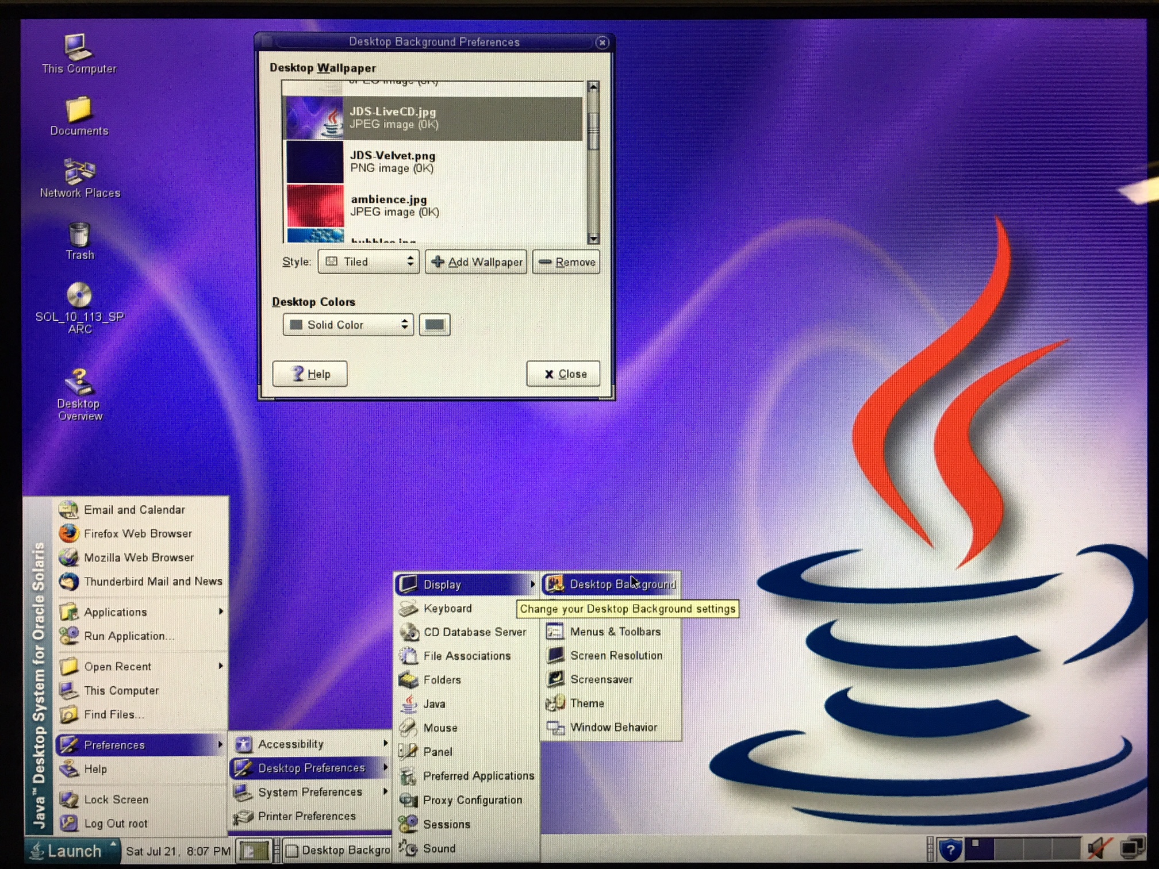Open Sessions preferences
This screenshot has width=1159, height=869.
(x=466, y=824)
